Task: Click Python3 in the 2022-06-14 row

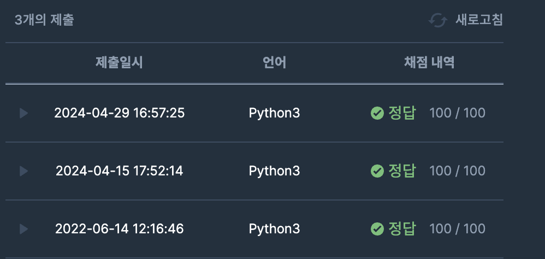Action: (274, 228)
